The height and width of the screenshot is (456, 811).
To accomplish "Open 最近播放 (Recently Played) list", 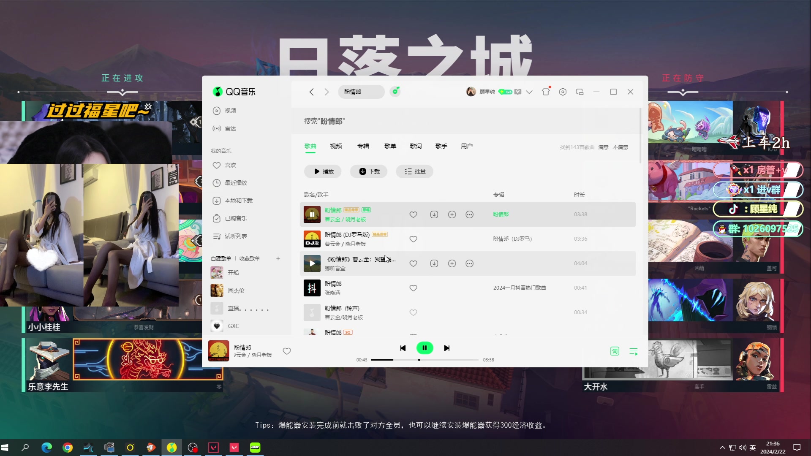I will [230, 183].
